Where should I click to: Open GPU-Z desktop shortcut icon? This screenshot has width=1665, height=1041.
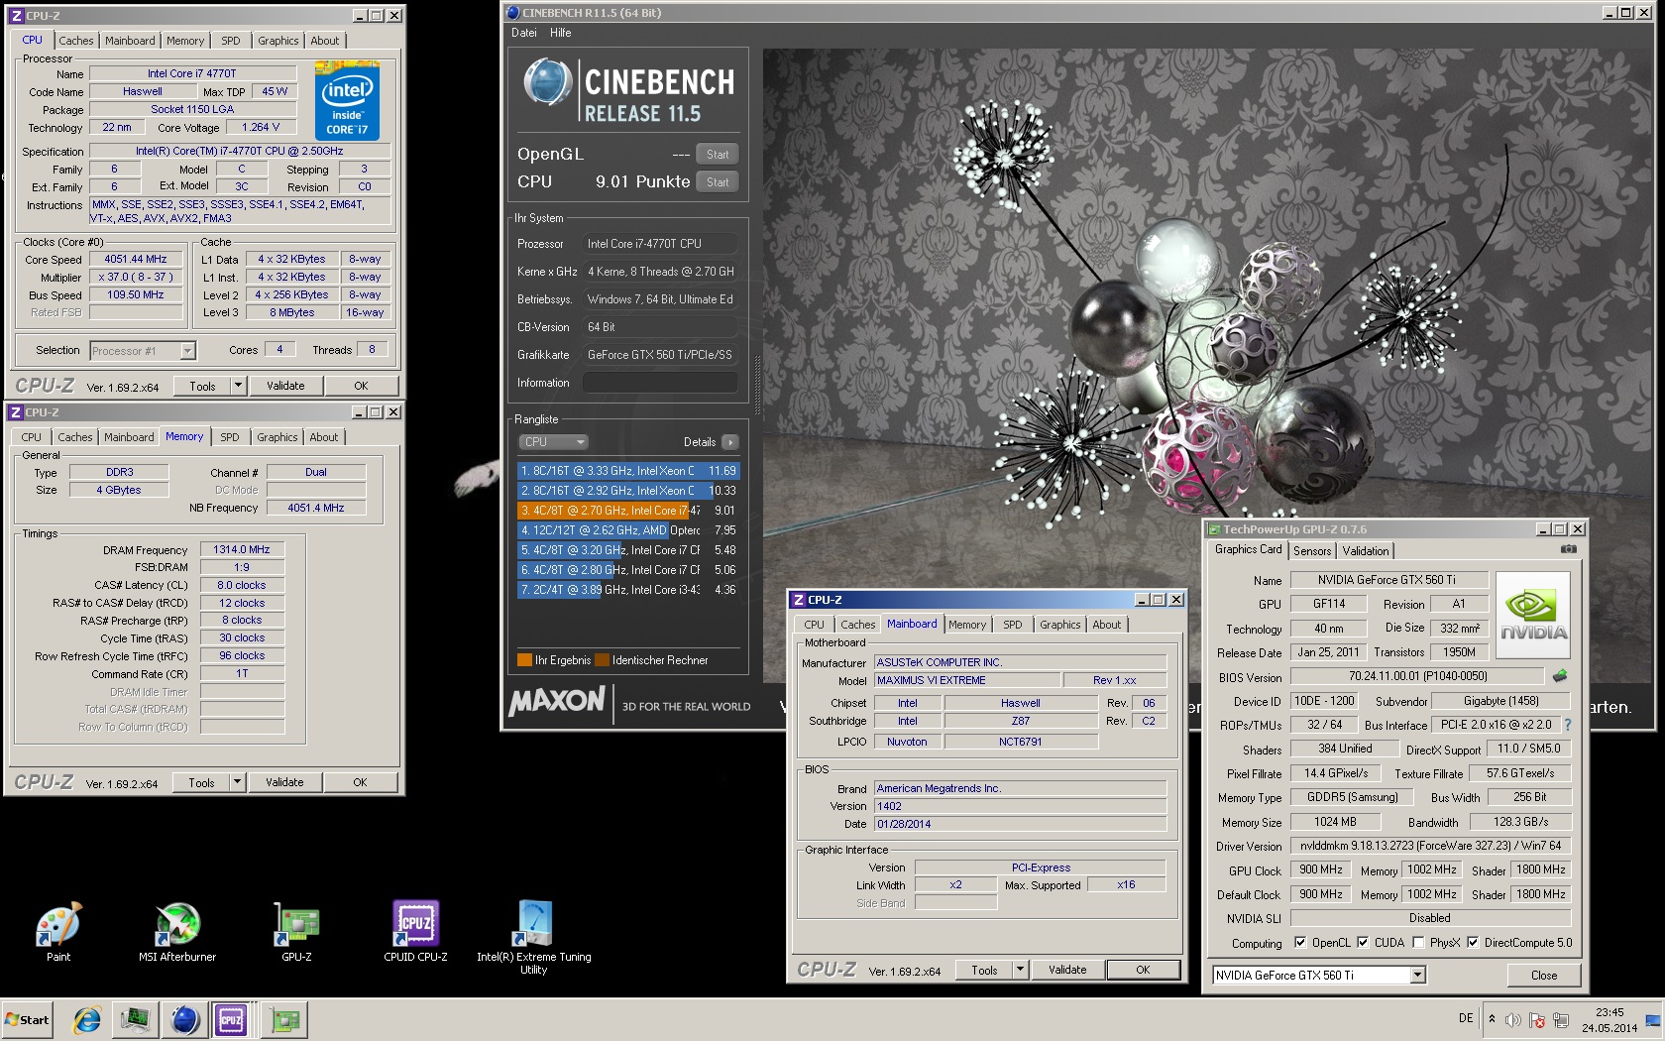click(296, 931)
